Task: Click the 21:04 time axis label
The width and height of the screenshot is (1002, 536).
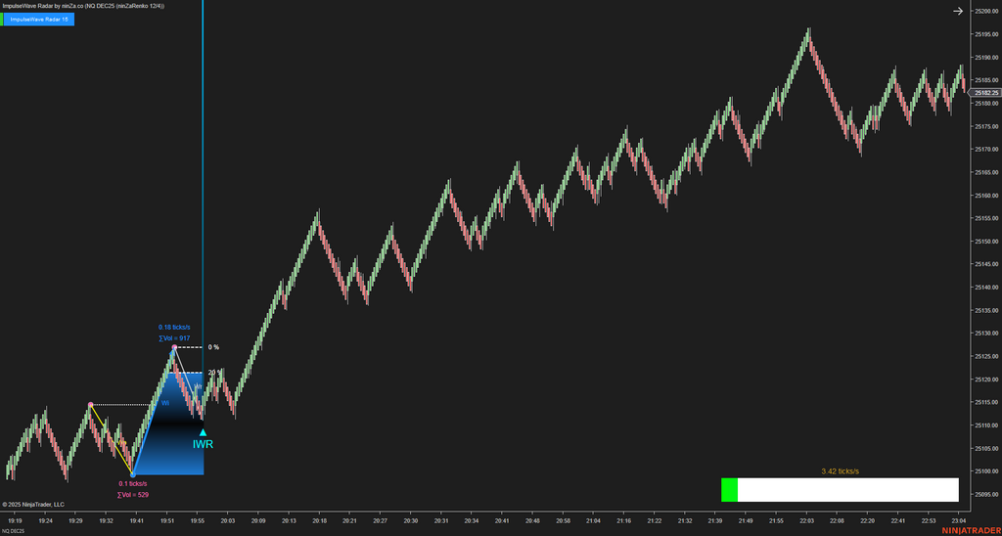Action: coord(593,520)
